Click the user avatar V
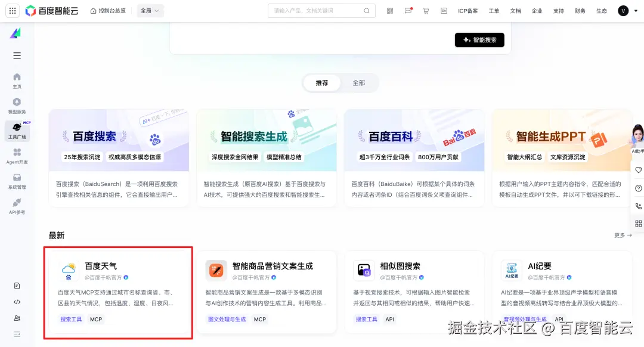This screenshot has width=644, height=347. click(623, 11)
